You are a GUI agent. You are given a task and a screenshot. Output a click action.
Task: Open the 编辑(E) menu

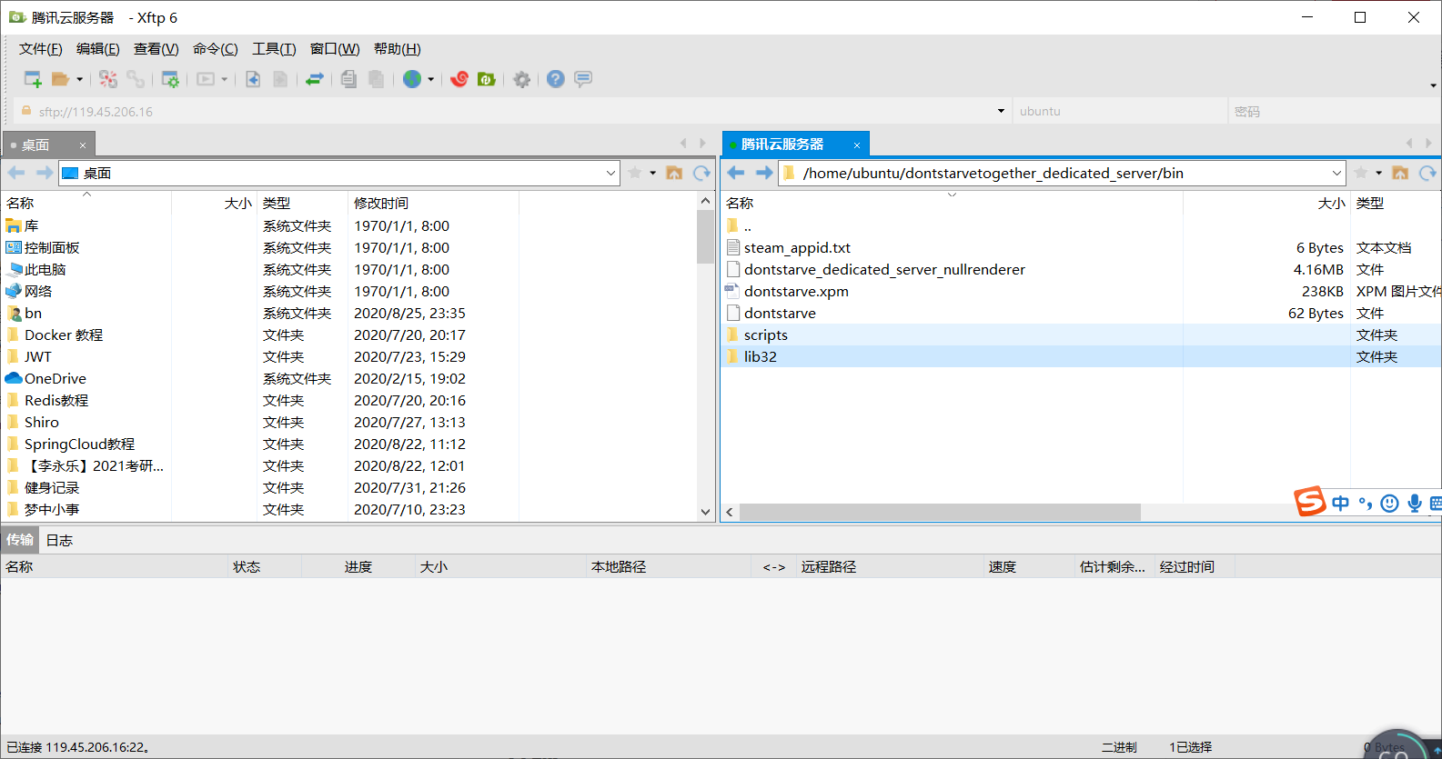pos(98,49)
